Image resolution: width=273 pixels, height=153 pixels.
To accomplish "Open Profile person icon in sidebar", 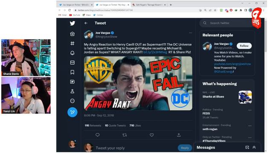I will pos(72,91).
